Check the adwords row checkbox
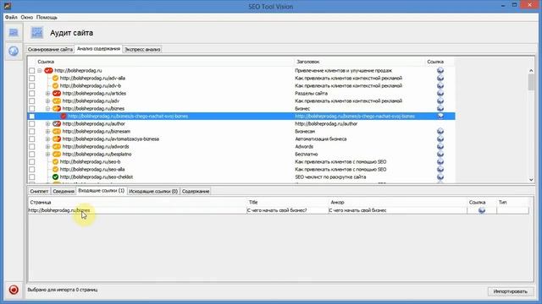 click(32, 146)
